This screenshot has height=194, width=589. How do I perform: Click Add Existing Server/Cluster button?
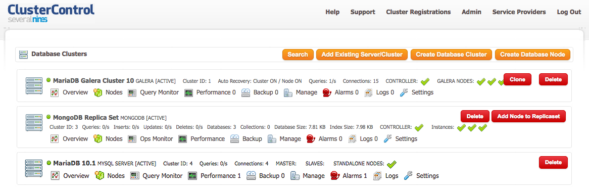(x=362, y=55)
